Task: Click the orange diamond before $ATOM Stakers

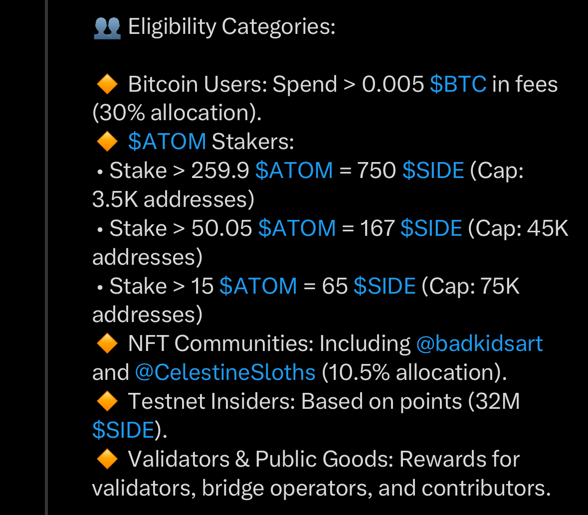Action: click(x=107, y=142)
